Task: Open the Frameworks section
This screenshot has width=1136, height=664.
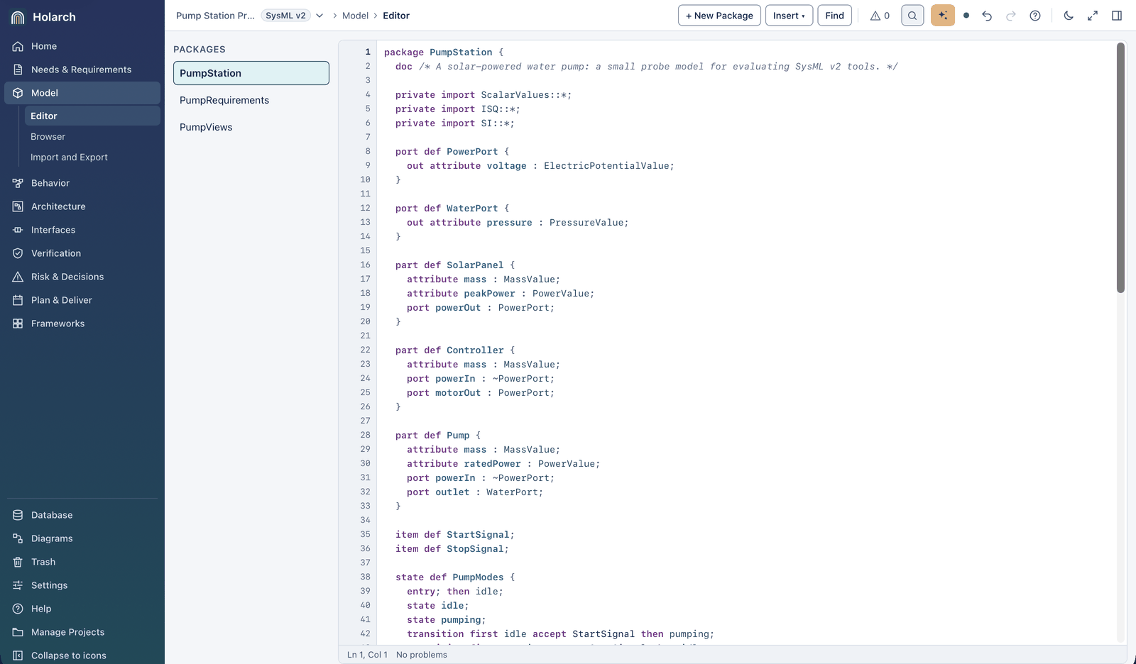Action: (82, 323)
